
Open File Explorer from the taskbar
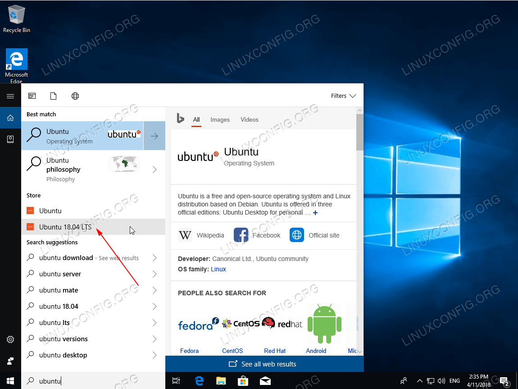pos(221,381)
